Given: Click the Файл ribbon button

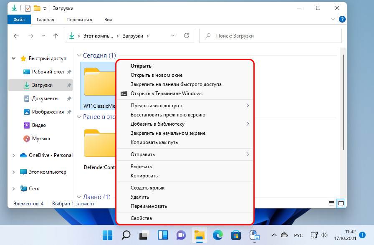Looking at the screenshot, I should pyautogui.click(x=19, y=20).
